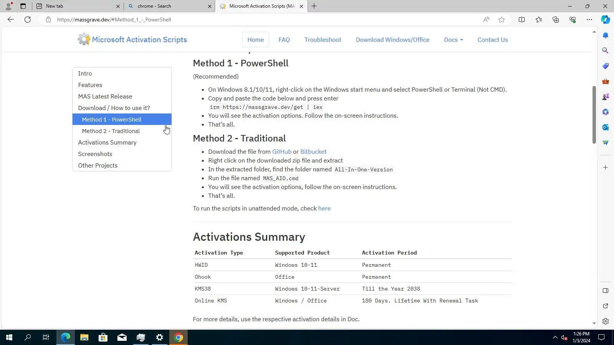Open the sidebar settings gear

pos(606,321)
